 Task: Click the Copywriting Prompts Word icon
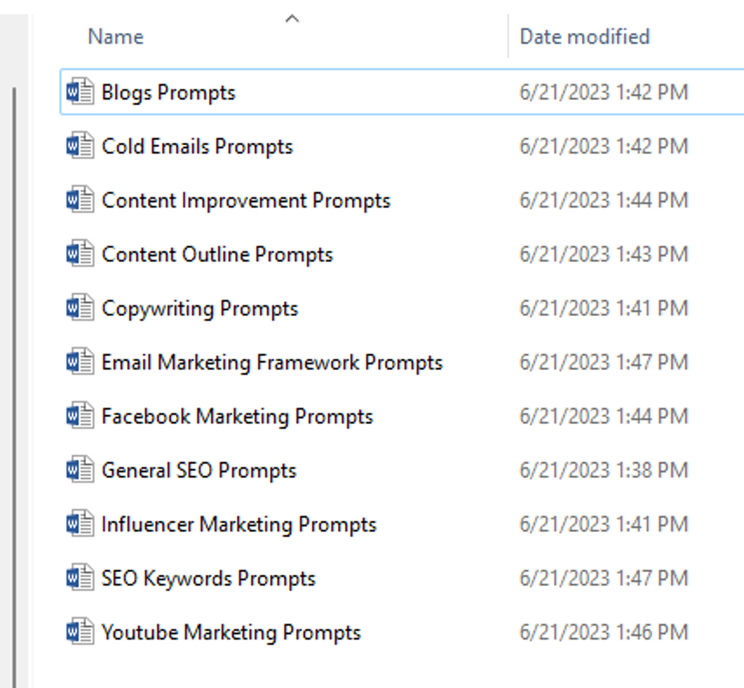[x=80, y=308]
